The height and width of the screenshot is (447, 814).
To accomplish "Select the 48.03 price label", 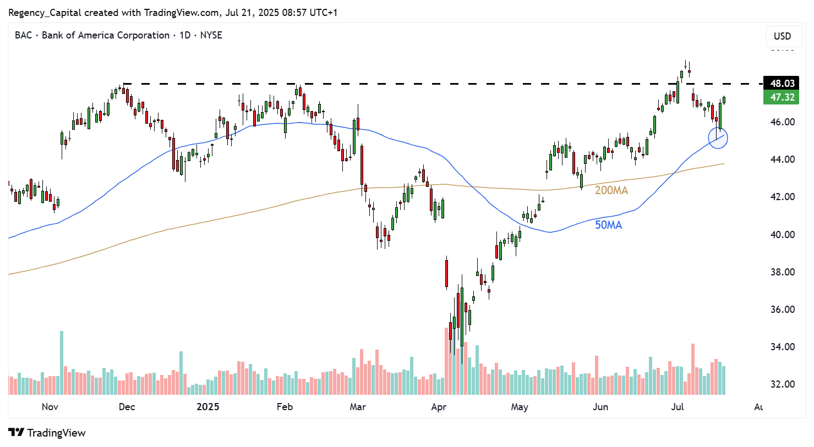I will pyautogui.click(x=782, y=84).
